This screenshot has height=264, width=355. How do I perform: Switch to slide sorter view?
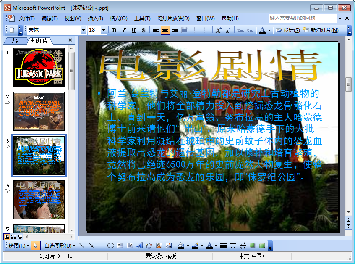[13, 237]
